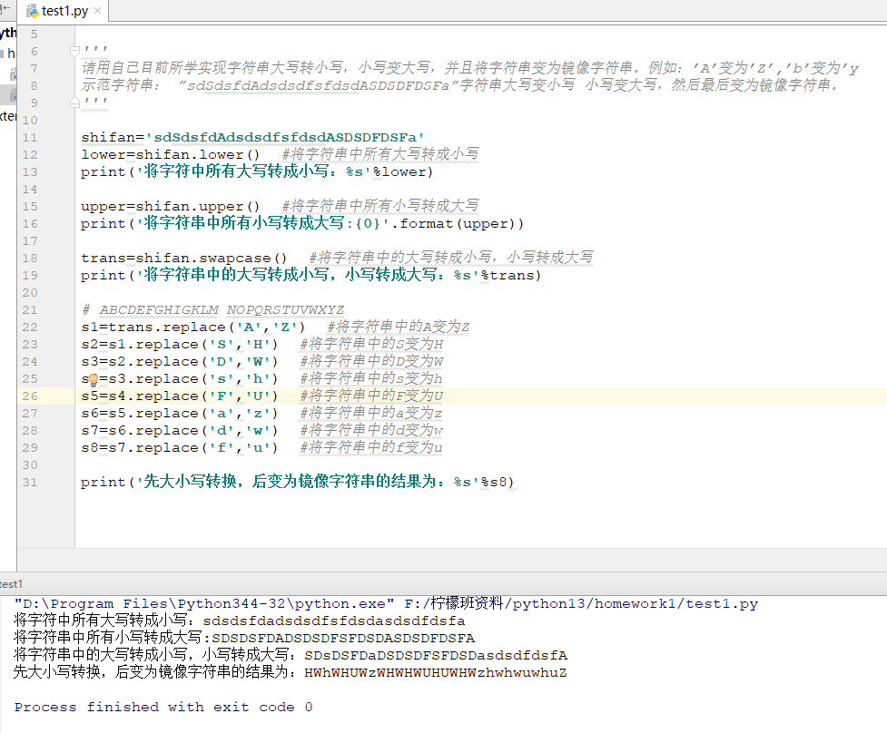
Task: Click console output line ending in HWhWHUWzWHWHWUHUWHWzhwhwuwhuZ
Action: pyautogui.click(x=291, y=672)
